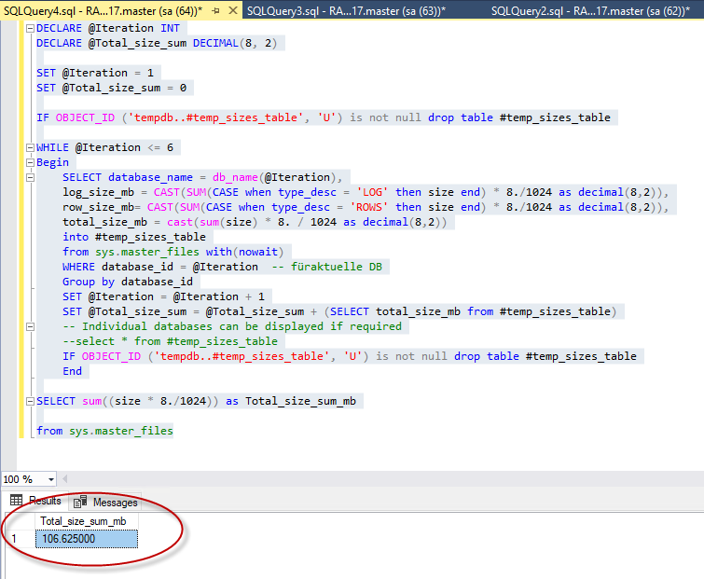Click the 'SET @Iteration = 1' line

point(95,73)
